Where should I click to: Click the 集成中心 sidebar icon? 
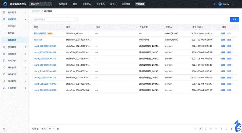[4, 61]
